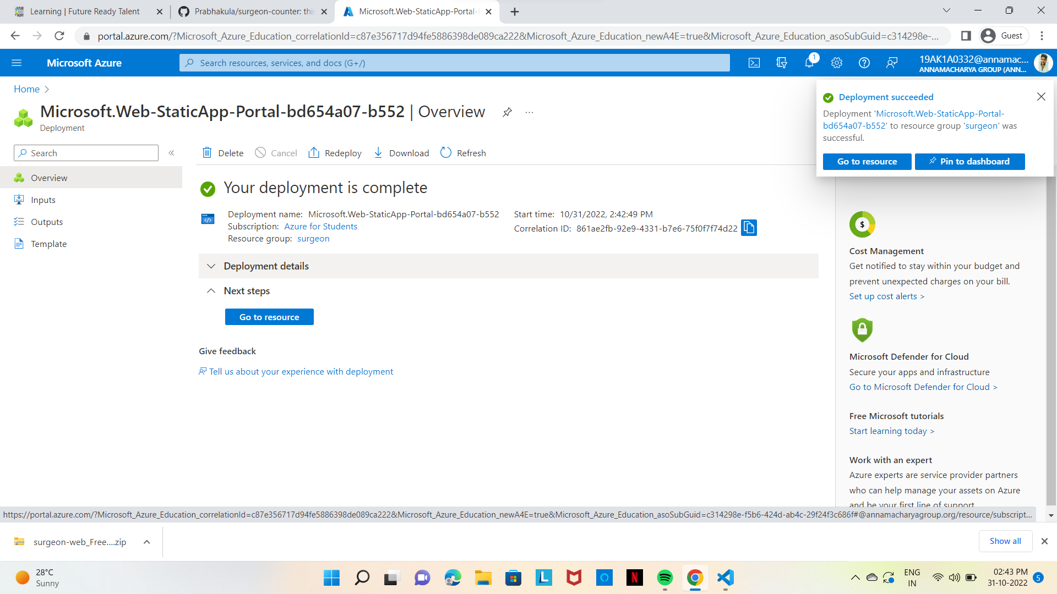Open Azure Cloud Shell from top bar
1057x594 pixels.
(754, 63)
